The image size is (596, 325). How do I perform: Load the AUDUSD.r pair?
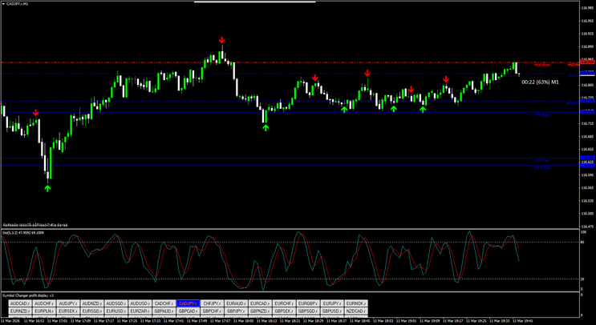tap(140, 303)
